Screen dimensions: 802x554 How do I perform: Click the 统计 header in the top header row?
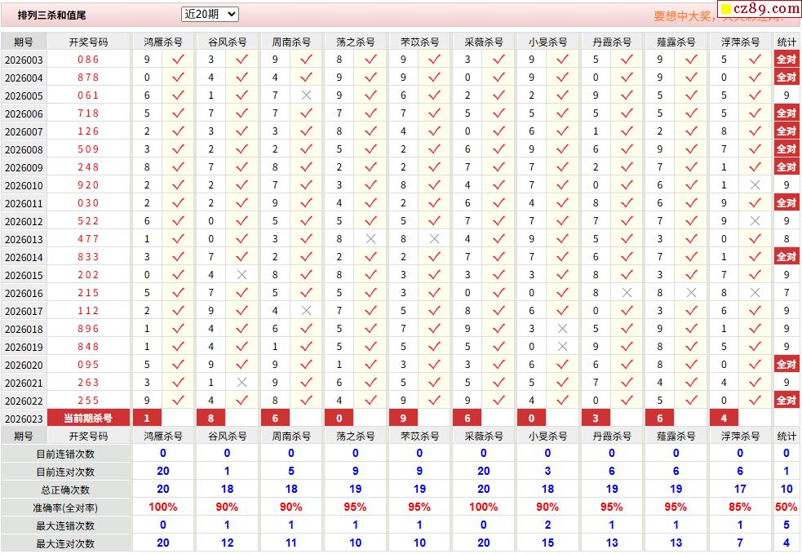click(x=786, y=42)
